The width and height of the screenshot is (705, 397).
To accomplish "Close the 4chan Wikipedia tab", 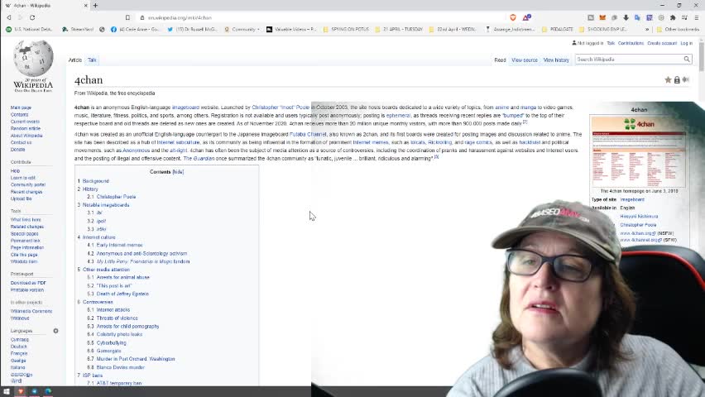I will 86,6.
